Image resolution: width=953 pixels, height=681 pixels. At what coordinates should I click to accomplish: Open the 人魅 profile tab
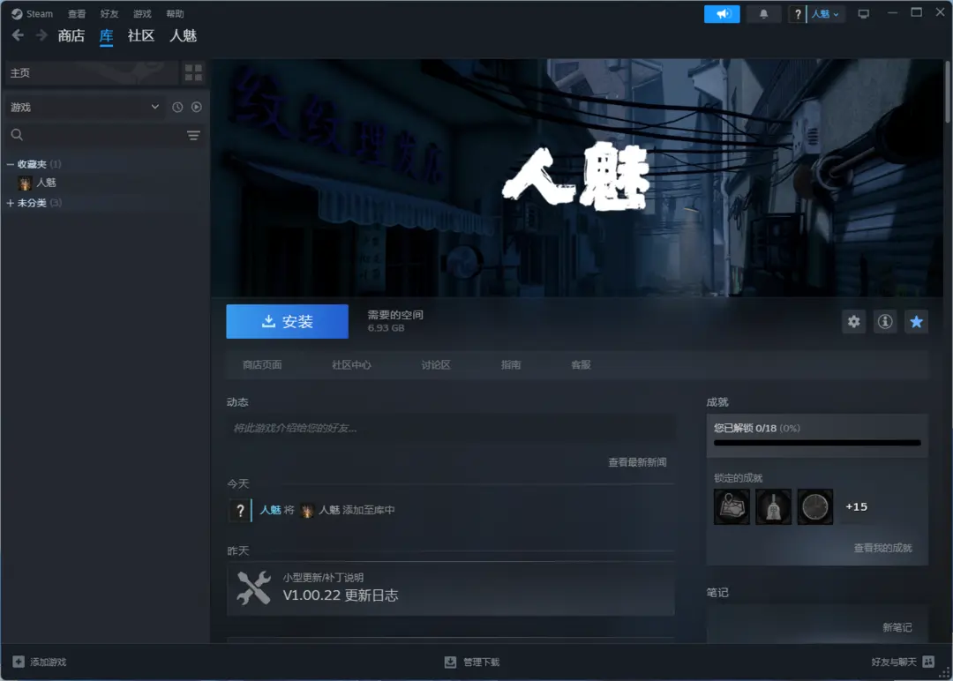coord(183,36)
